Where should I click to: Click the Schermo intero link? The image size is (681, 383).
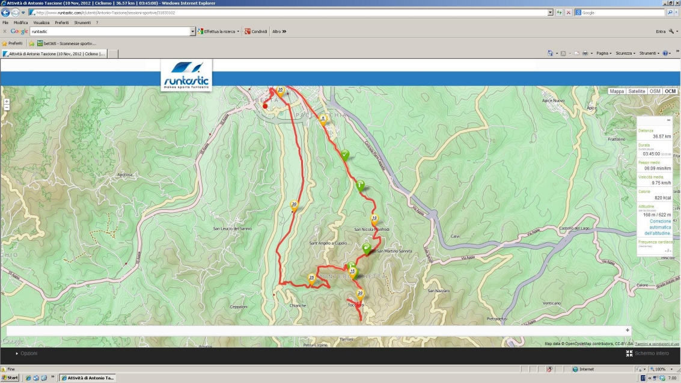point(652,354)
